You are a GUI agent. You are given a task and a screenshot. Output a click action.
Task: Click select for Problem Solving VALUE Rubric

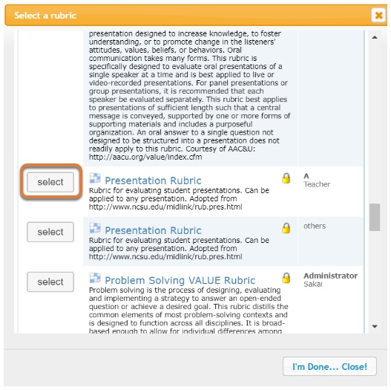pos(50,282)
